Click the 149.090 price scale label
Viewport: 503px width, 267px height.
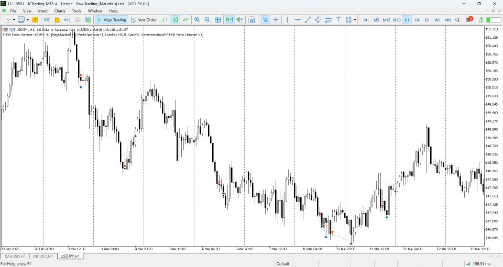pyautogui.click(x=492, y=129)
